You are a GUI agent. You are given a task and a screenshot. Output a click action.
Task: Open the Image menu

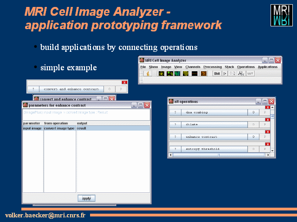point(166,67)
